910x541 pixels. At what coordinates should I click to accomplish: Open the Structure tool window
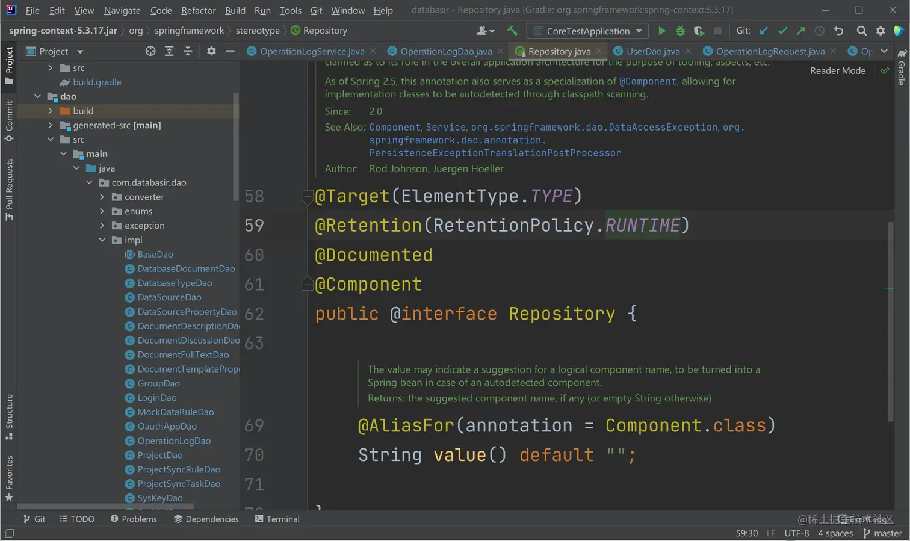click(9, 417)
